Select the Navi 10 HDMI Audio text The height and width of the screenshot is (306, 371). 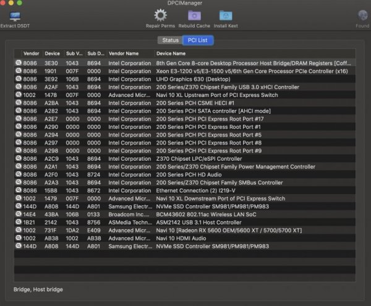click(181, 239)
